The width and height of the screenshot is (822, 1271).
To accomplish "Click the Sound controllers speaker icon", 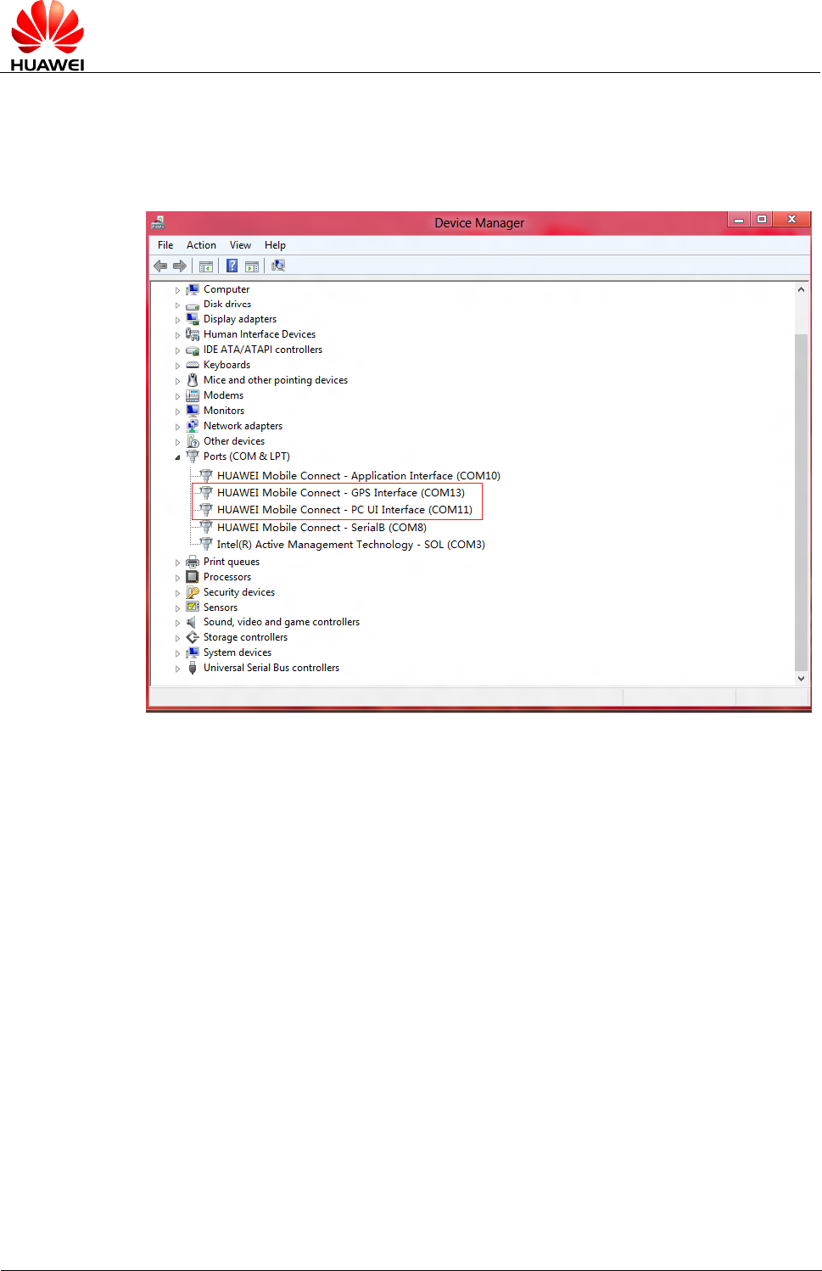I will tap(193, 623).
